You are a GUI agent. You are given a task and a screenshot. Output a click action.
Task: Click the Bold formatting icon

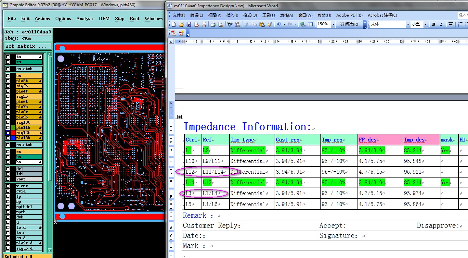[434, 24]
